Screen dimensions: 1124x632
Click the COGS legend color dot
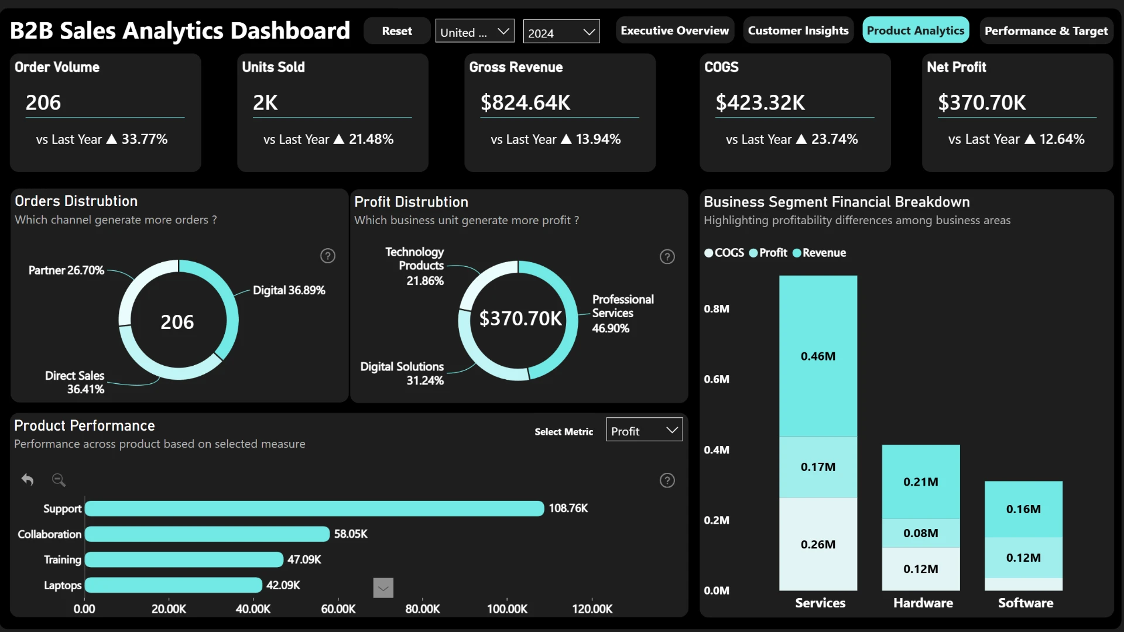pos(709,253)
